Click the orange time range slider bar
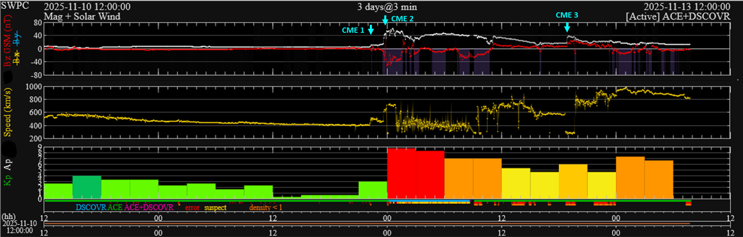The height and width of the screenshot is (237, 743). 367,224
